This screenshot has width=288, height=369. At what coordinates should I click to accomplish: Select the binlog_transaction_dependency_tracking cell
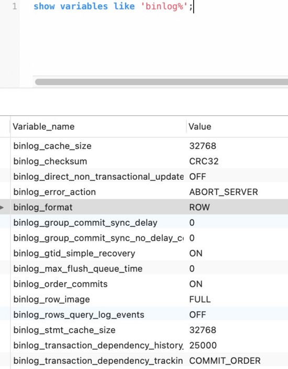(98, 361)
